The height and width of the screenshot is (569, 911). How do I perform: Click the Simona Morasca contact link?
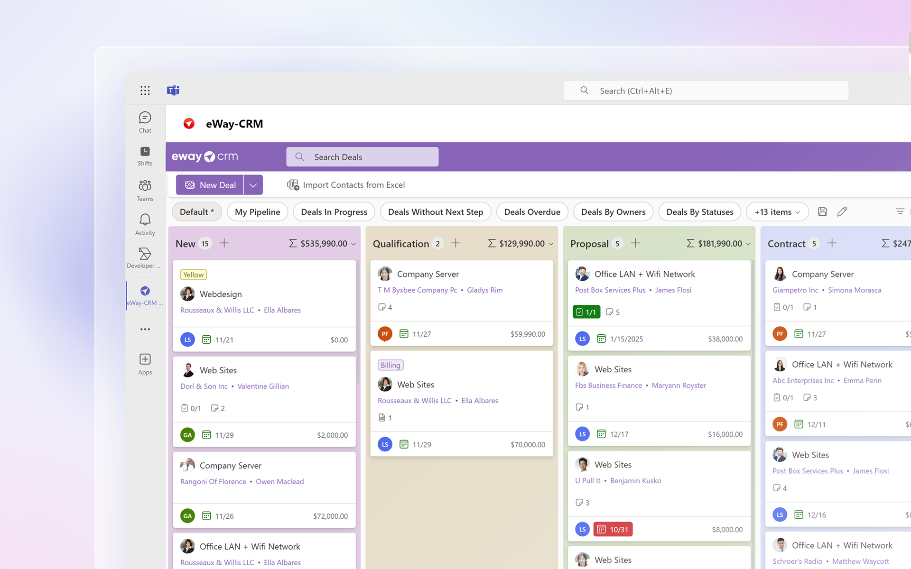click(855, 290)
